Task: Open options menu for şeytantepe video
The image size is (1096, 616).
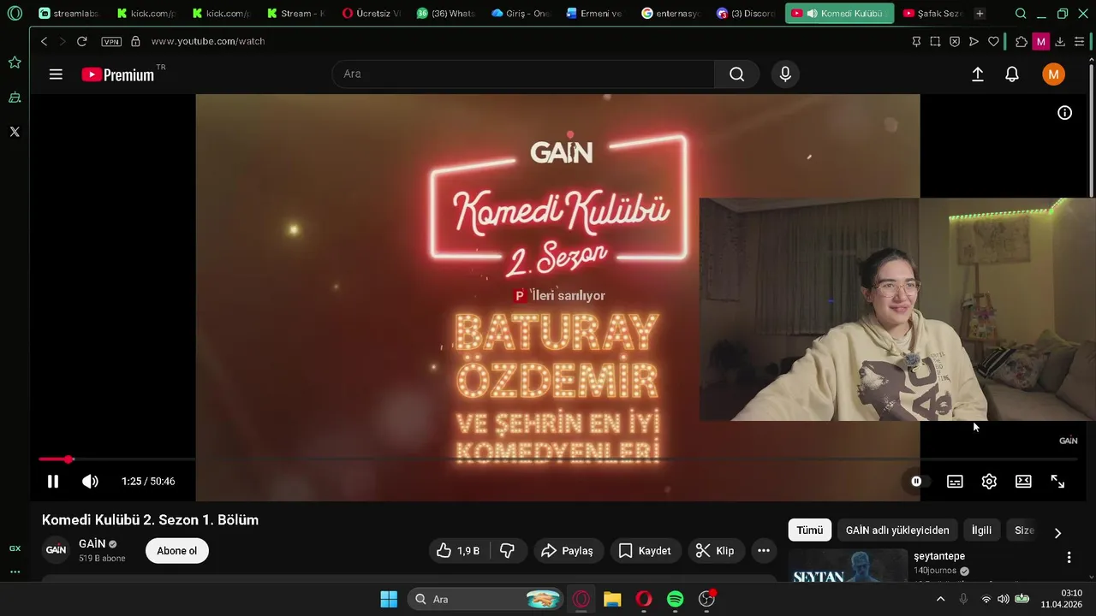Action: [1069, 558]
